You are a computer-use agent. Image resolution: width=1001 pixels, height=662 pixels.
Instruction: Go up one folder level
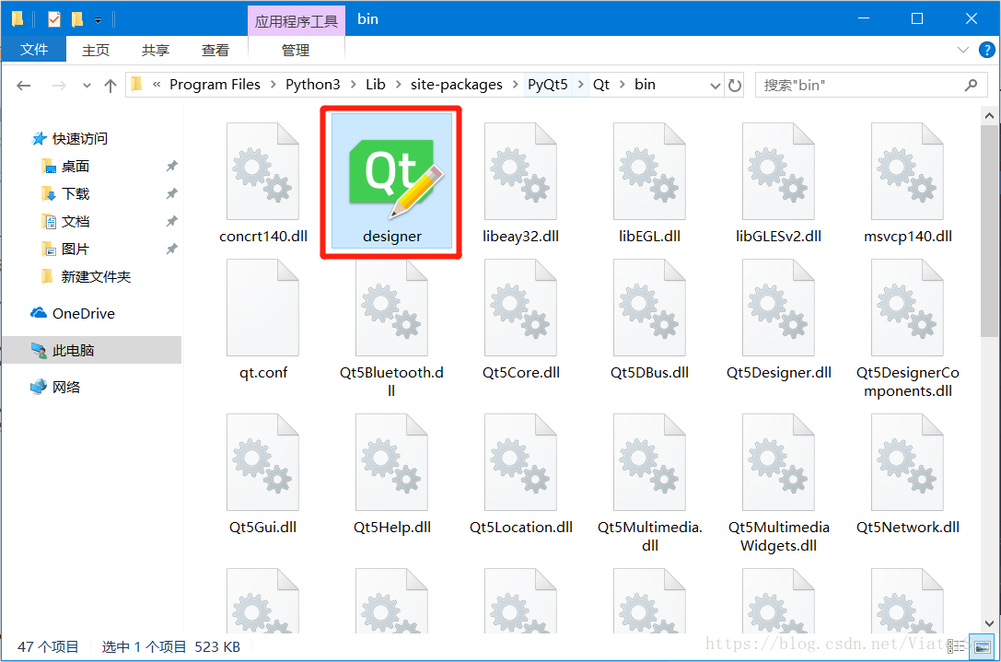click(x=111, y=85)
